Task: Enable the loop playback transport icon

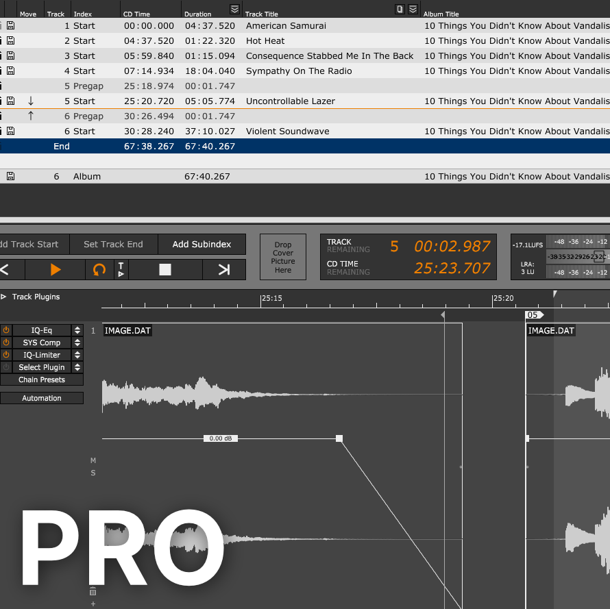Action: click(x=99, y=270)
